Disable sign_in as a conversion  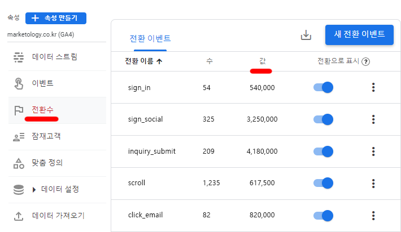coord(323,87)
